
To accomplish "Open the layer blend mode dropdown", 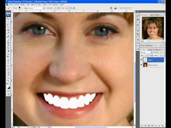I will 146,52.
